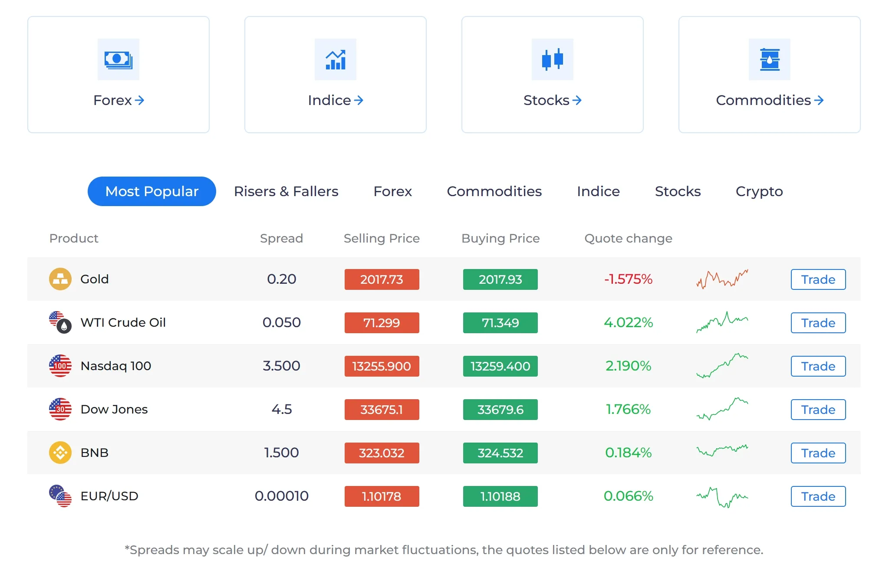Image resolution: width=889 pixels, height=571 pixels.
Task: Switch to the Stocks tab
Action: point(678,191)
